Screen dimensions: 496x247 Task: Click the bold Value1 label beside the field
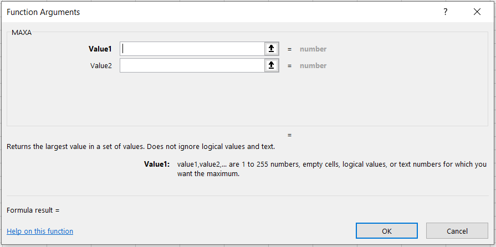[x=100, y=49]
